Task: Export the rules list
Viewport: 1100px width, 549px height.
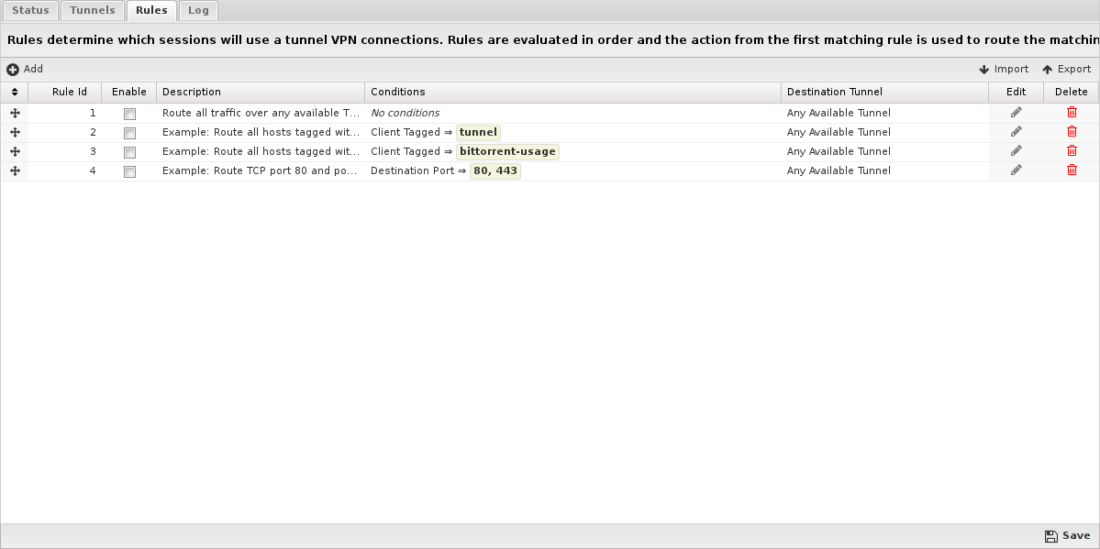Action: click(x=1066, y=70)
